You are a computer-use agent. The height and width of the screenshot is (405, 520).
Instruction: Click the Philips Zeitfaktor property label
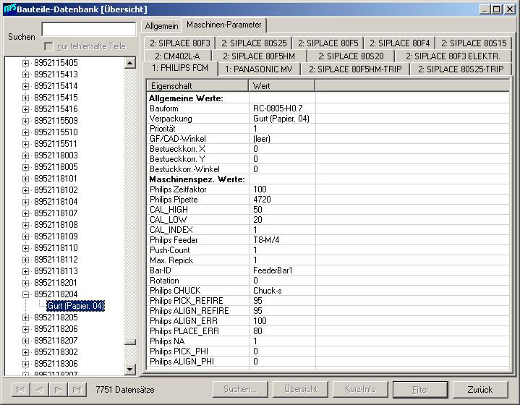[178, 189]
